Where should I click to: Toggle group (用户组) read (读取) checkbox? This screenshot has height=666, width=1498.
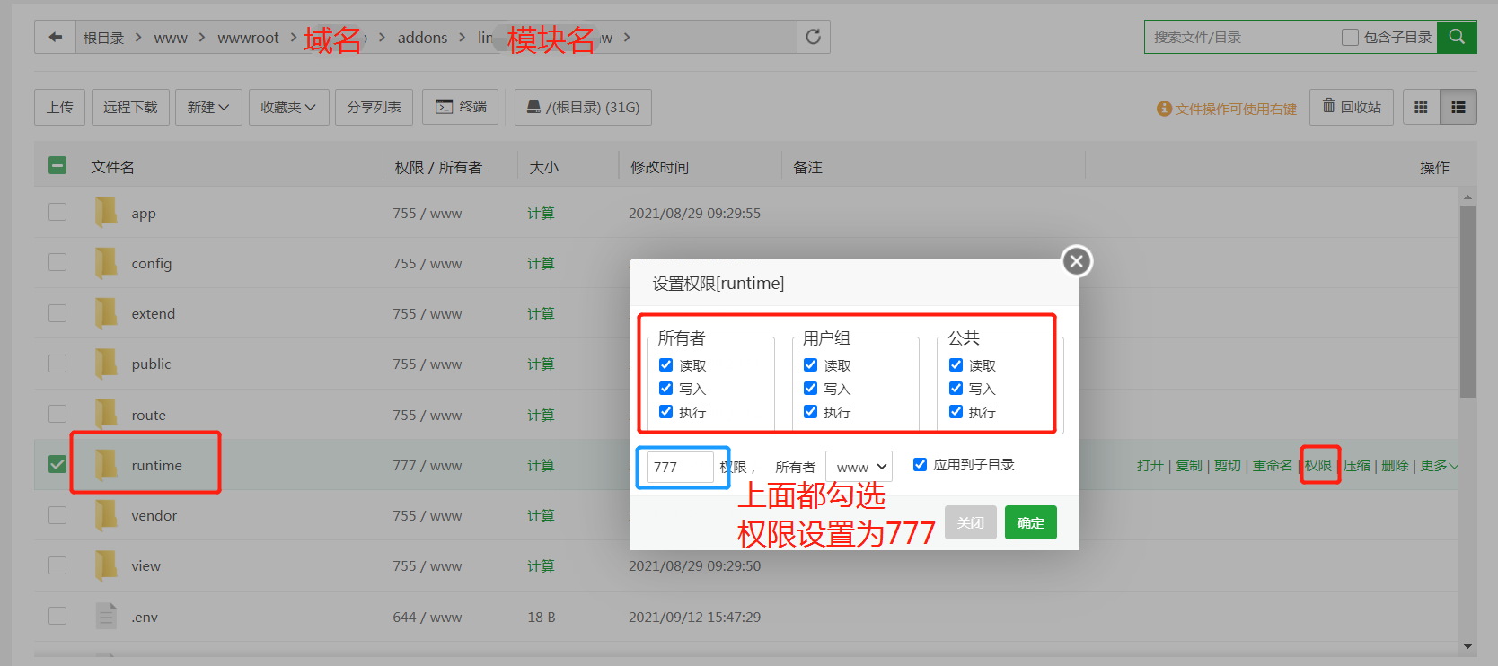[x=810, y=364]
